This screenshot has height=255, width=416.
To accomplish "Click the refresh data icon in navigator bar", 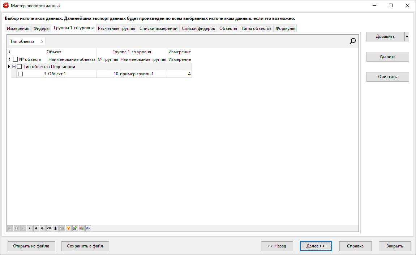I will coord(49,228).
